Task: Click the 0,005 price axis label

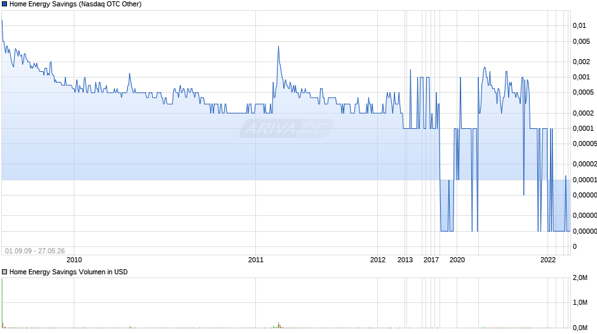Action: 581,41
